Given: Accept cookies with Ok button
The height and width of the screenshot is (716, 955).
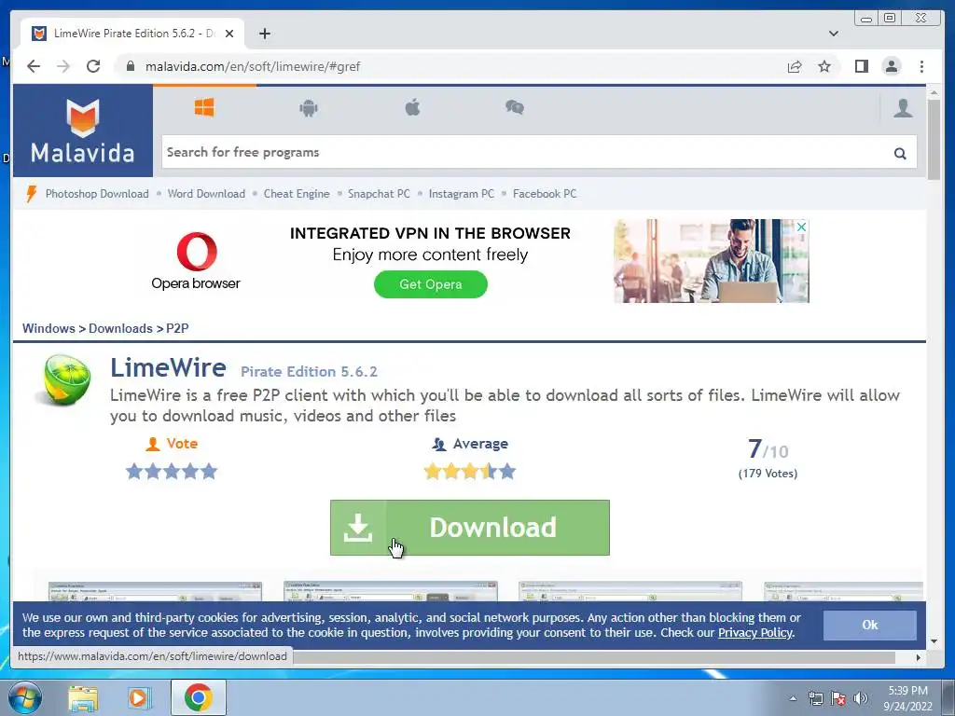Looking at the screenshot, I should pyautogui.click(x=870, y=625).
